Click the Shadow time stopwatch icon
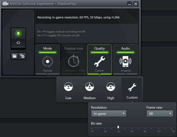177x137 pixels. (x=74, y=61)
